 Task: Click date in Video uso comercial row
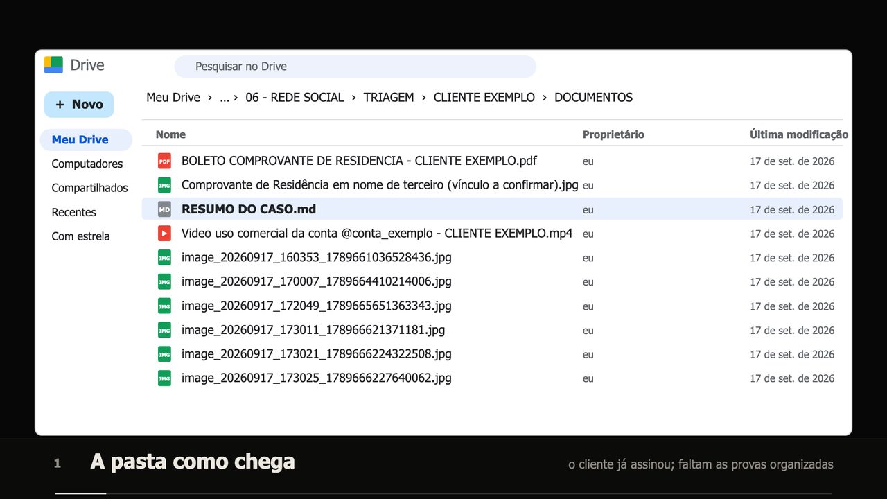point(792,234)
